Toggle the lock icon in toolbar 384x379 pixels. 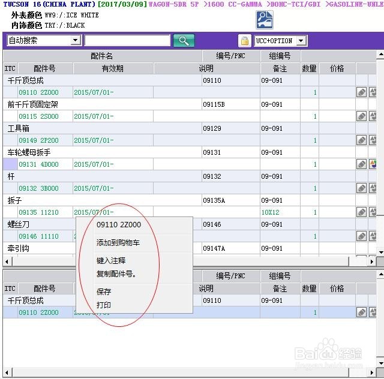[245, 41]
